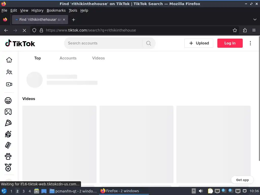Open the pcmanfm-qt taskbar window group

[73, 191]
